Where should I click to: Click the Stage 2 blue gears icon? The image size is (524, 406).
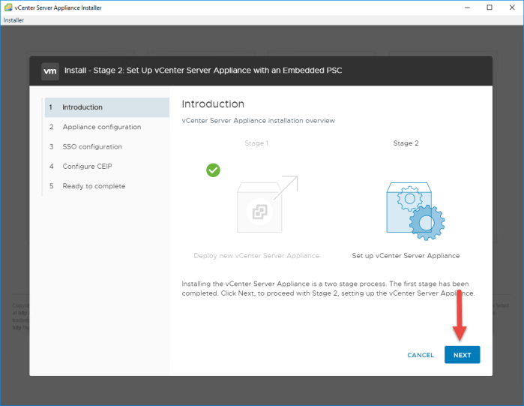[412, 210]
